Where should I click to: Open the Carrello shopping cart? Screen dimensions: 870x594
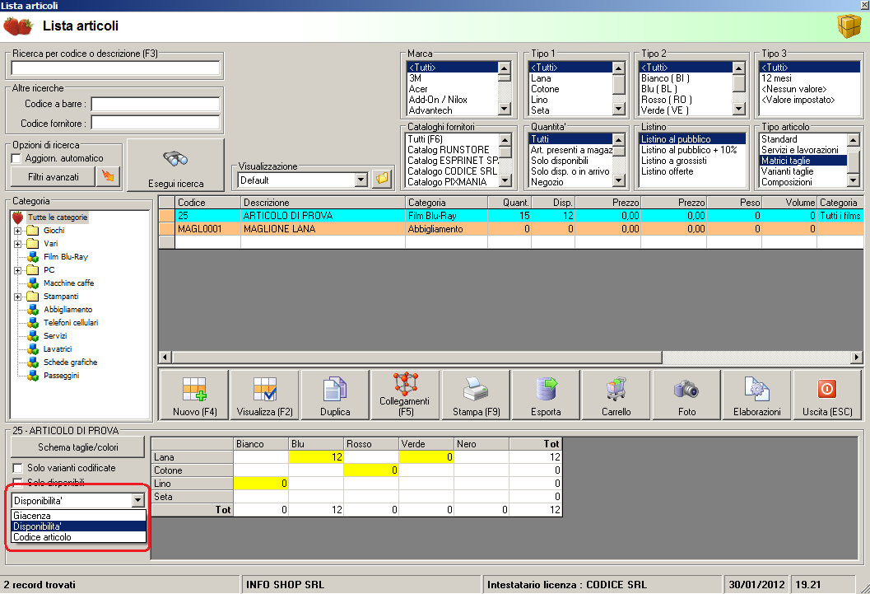616,395
